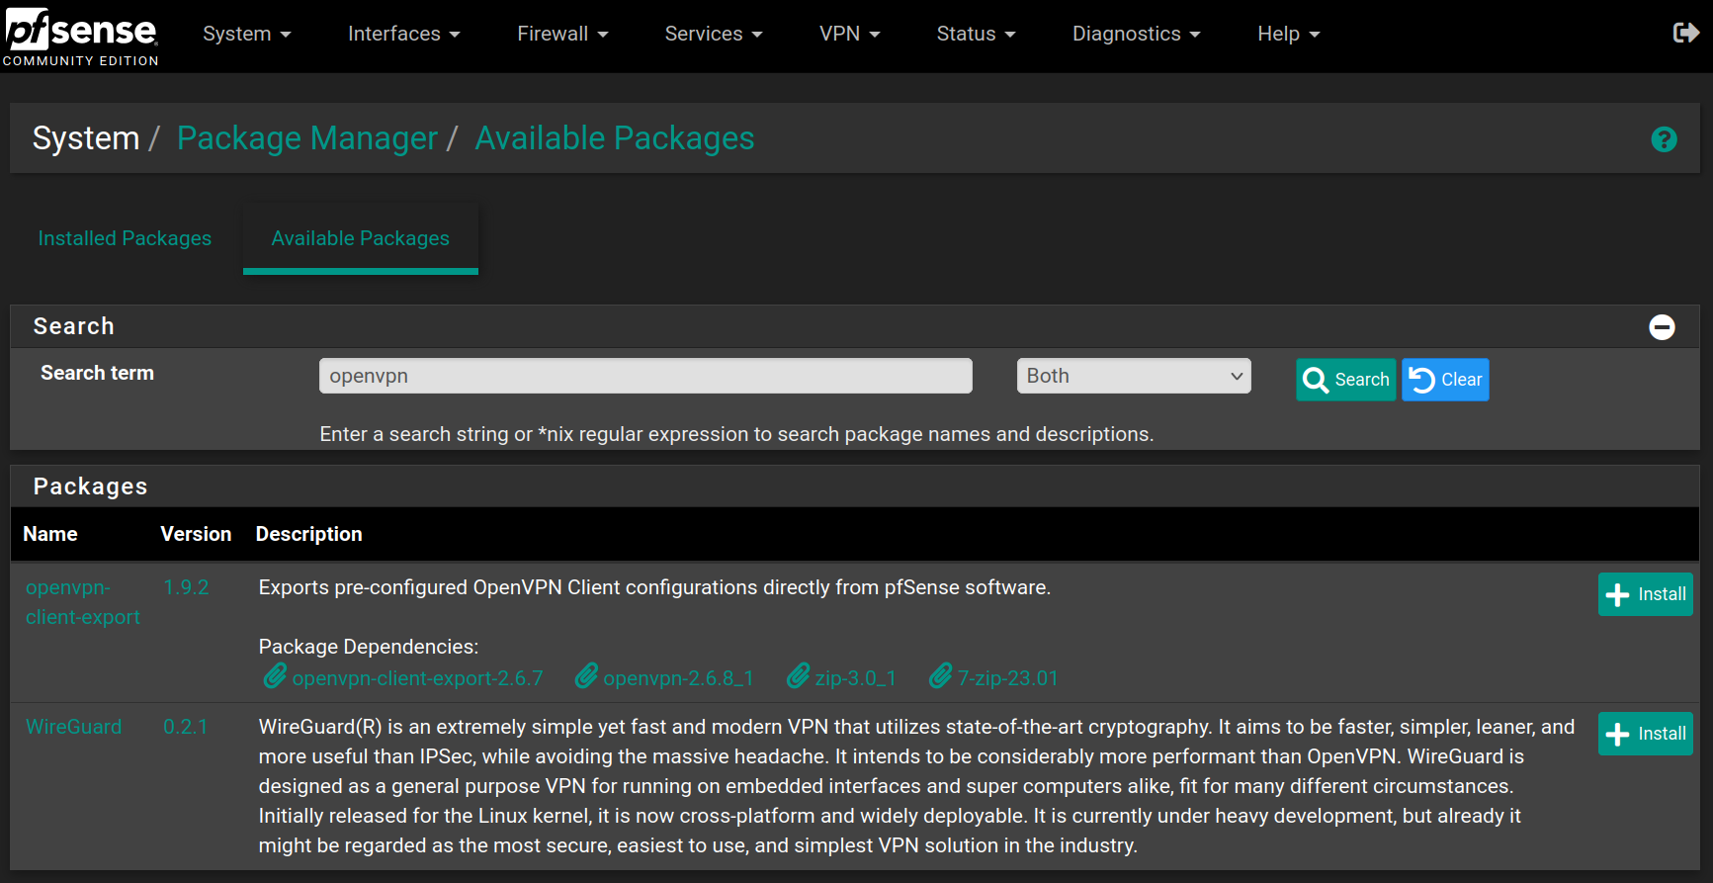Viewport: 1713px width, 883px height.
Task: Click Package Manager breadcrumb link
Action: (x=307, y=138)
